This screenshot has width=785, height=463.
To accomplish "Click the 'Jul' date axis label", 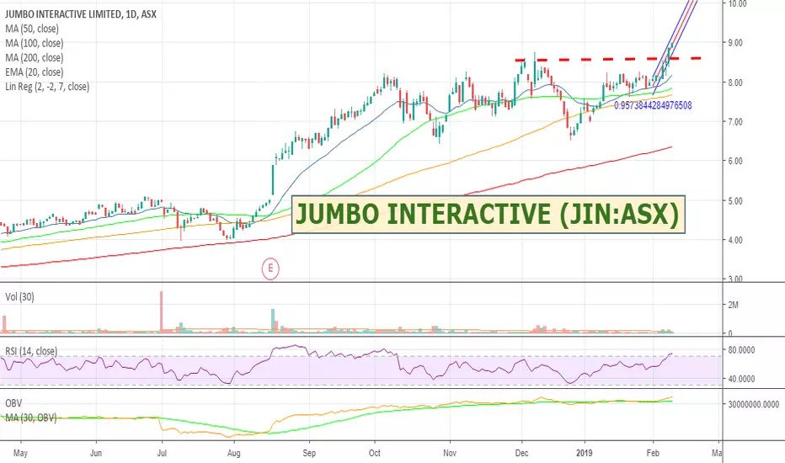I will click(x=162, y=453).
